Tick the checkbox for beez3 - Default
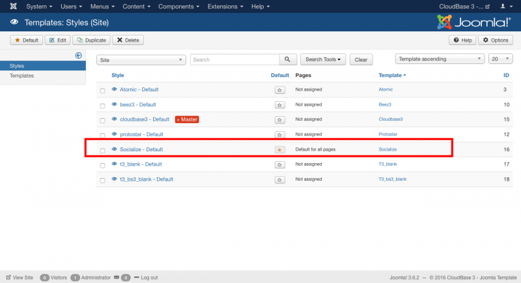Screen dimensions: 521x283 (x=103, y=106)
